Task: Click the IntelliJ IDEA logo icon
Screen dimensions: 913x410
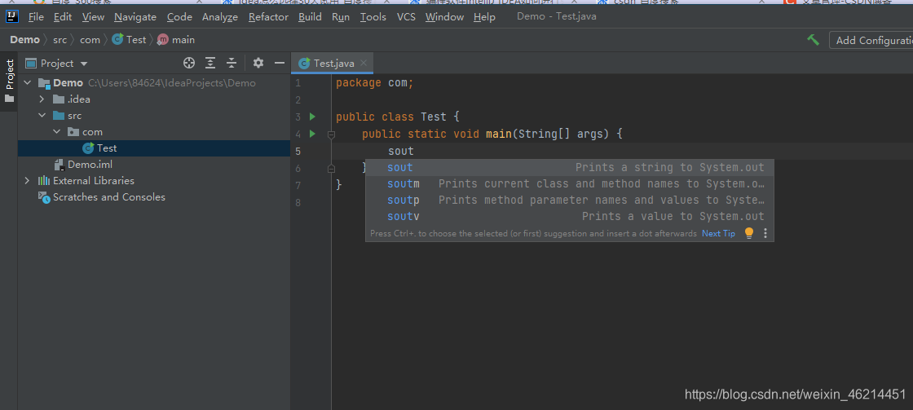Action: point(12,16)
